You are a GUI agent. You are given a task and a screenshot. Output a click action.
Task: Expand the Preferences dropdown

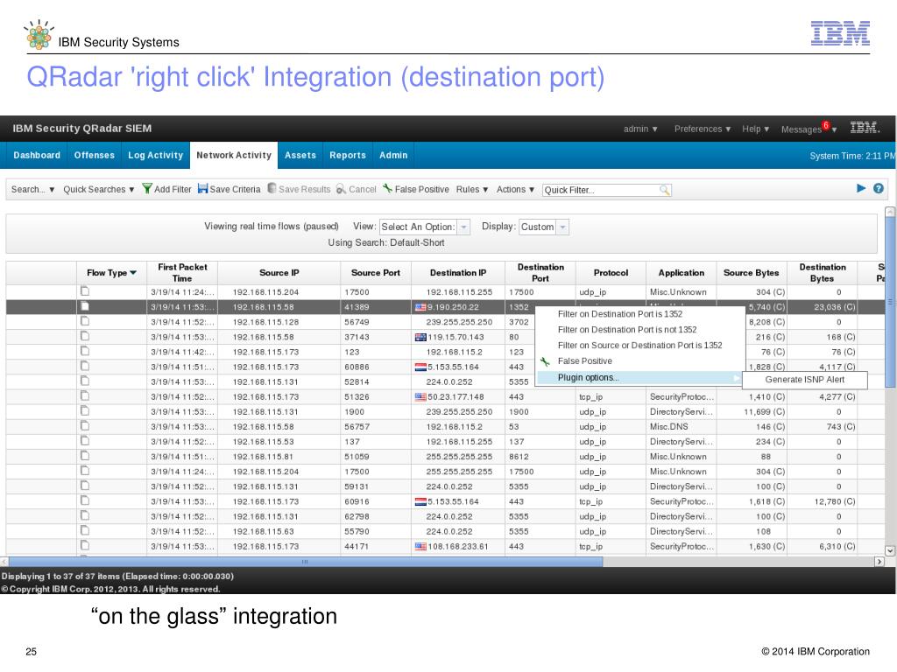[x=703, y=129]
